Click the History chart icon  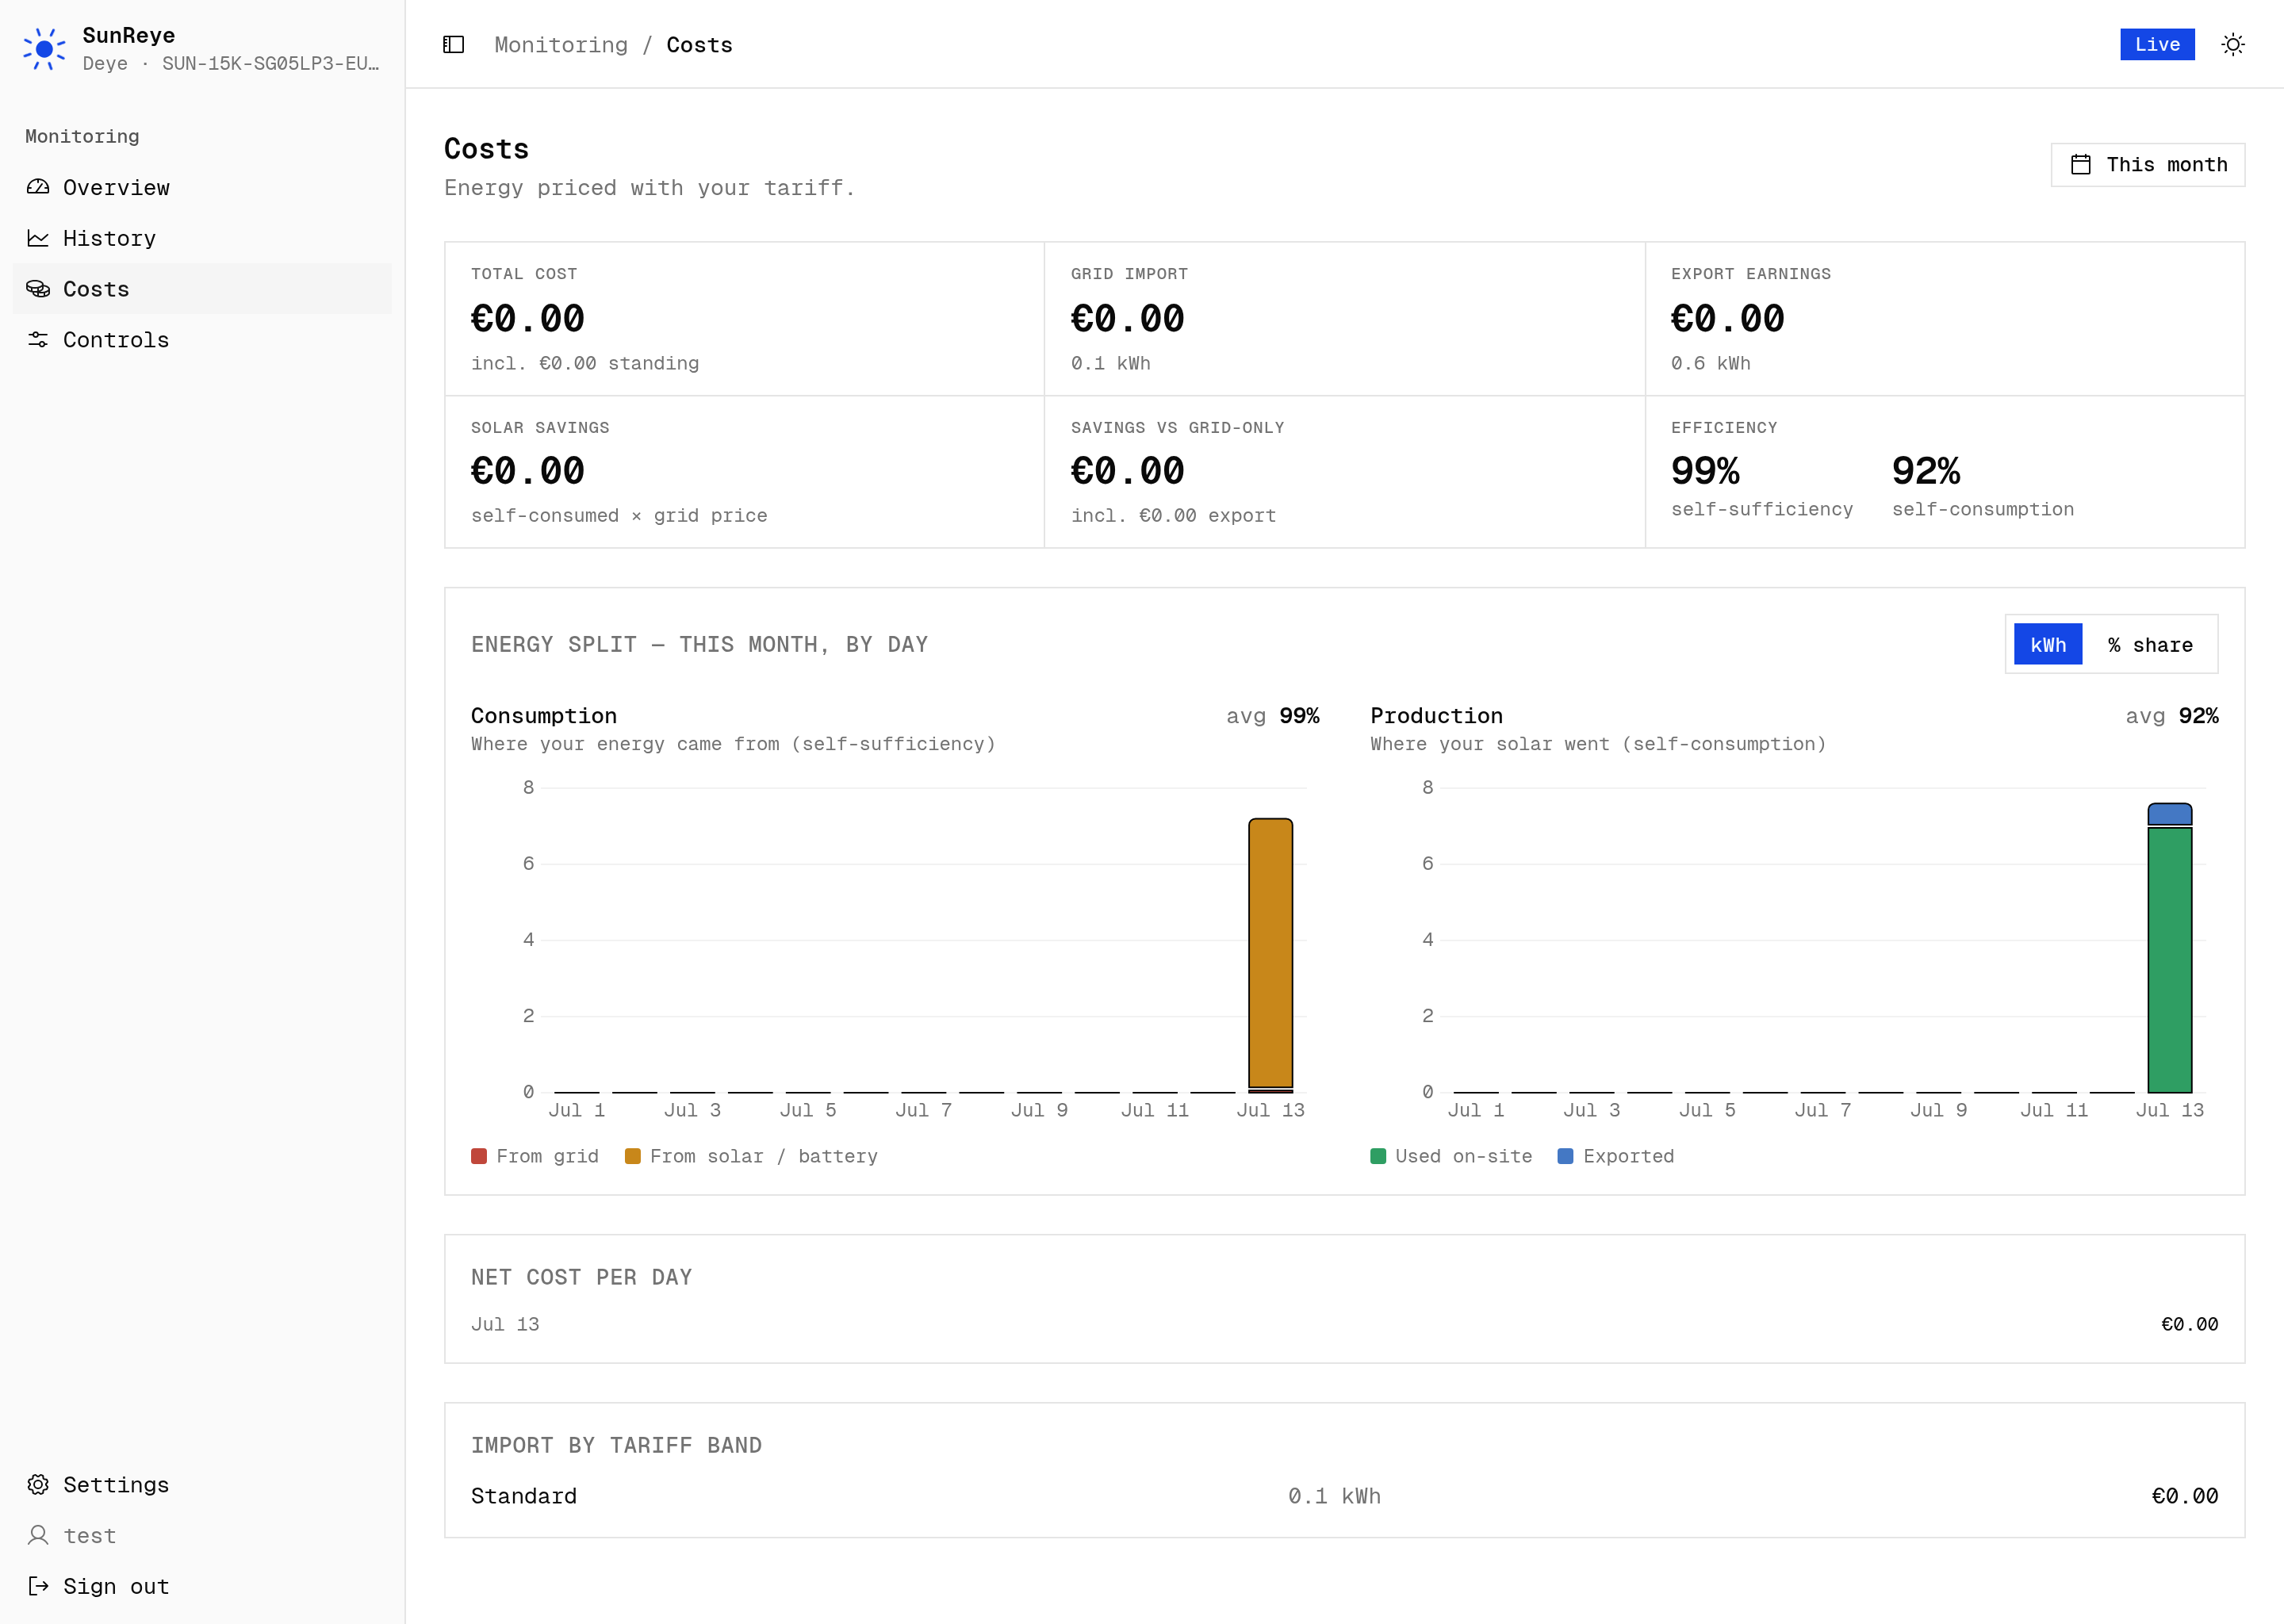point(38,238)
